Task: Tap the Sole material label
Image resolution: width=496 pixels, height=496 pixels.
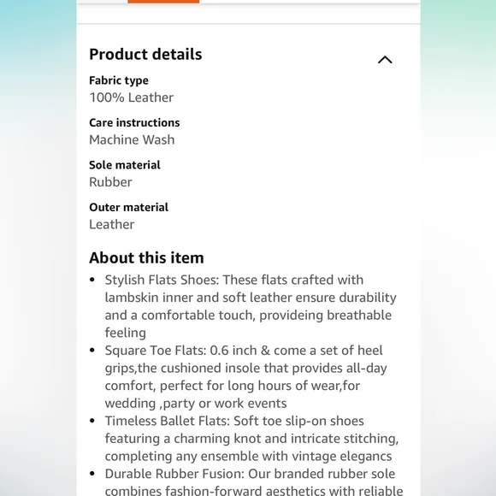Action: coord(125,165)
